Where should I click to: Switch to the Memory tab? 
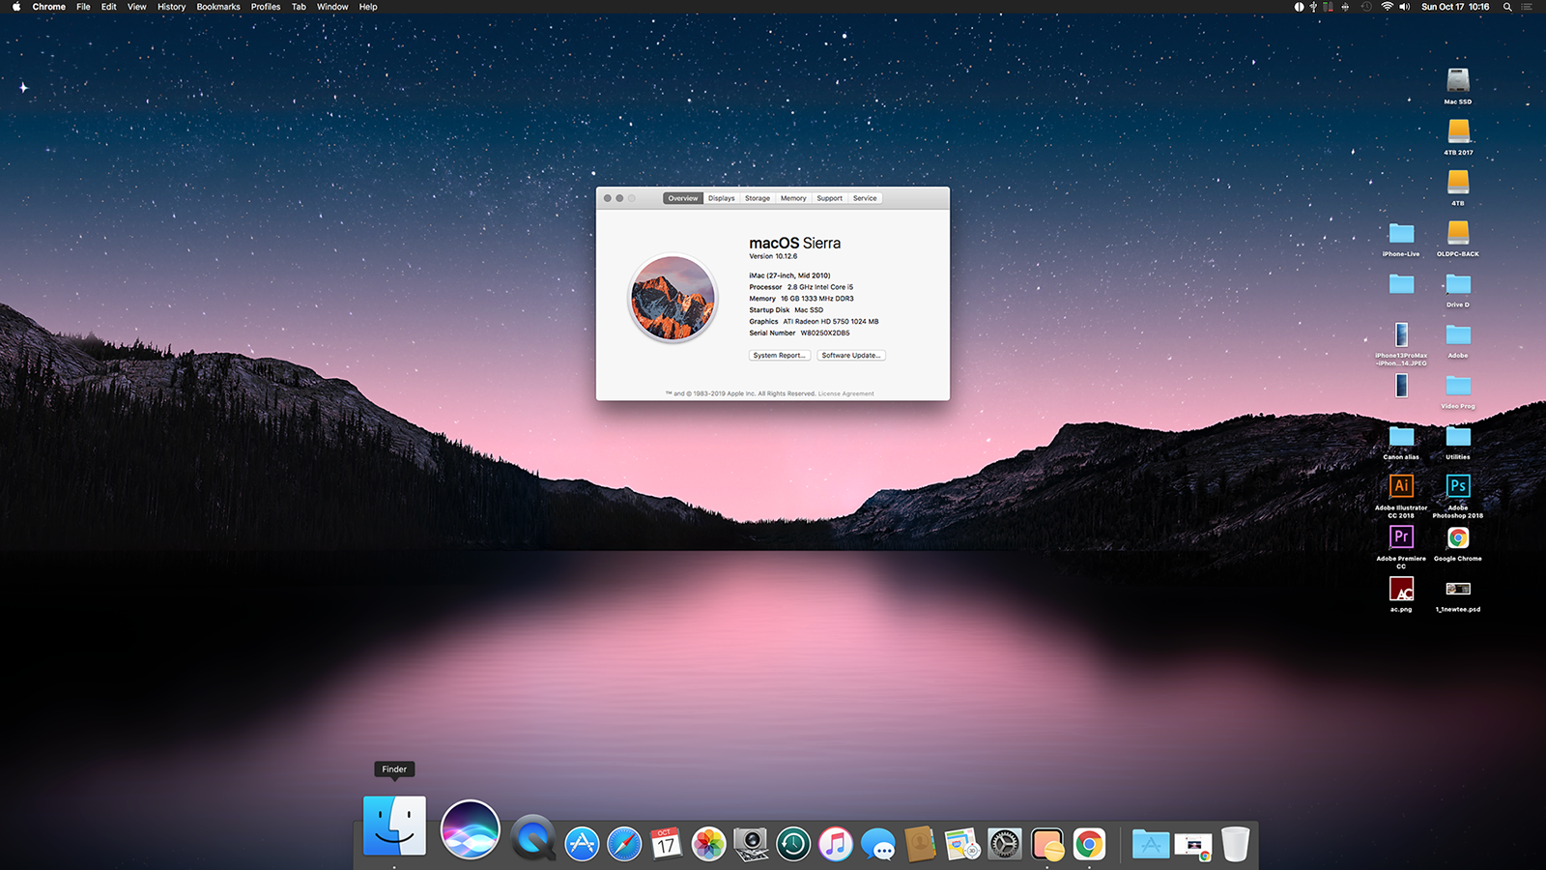(x=793, y=198)
